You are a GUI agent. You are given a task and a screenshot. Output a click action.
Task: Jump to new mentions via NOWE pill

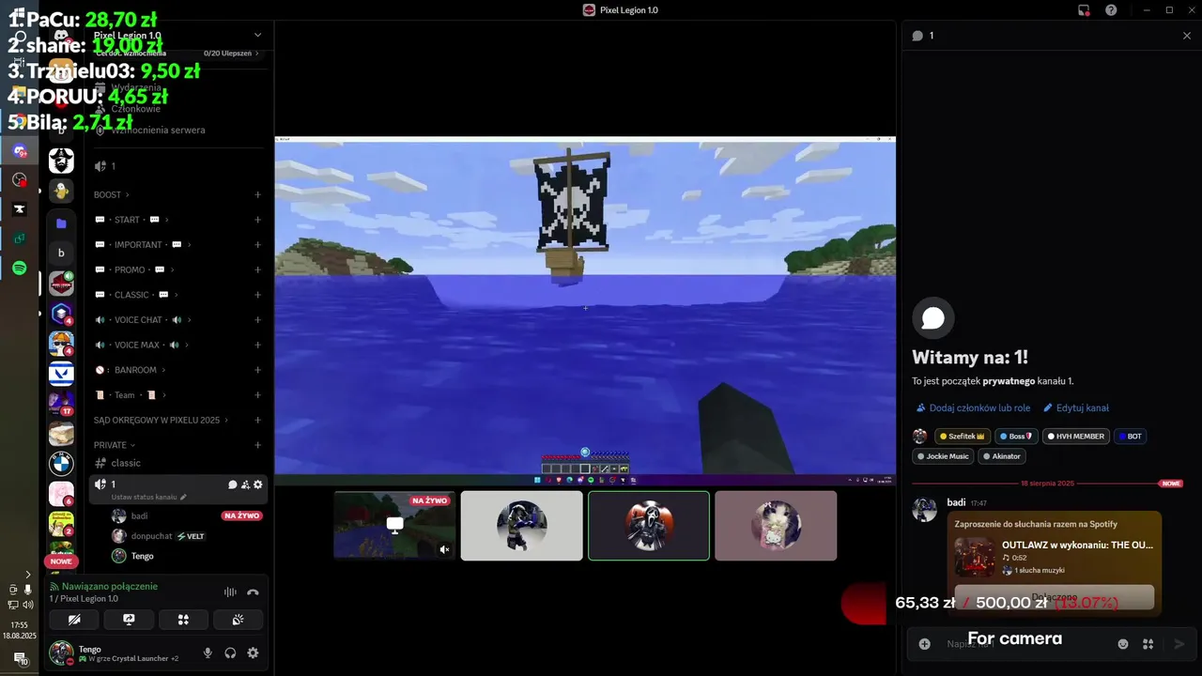[61, 561]
